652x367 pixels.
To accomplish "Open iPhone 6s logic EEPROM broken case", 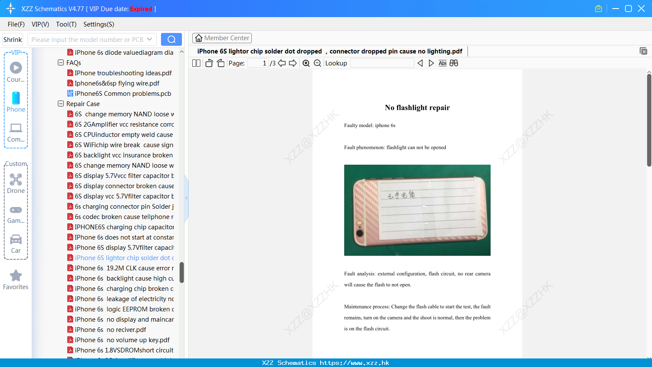I will (124, 309).
